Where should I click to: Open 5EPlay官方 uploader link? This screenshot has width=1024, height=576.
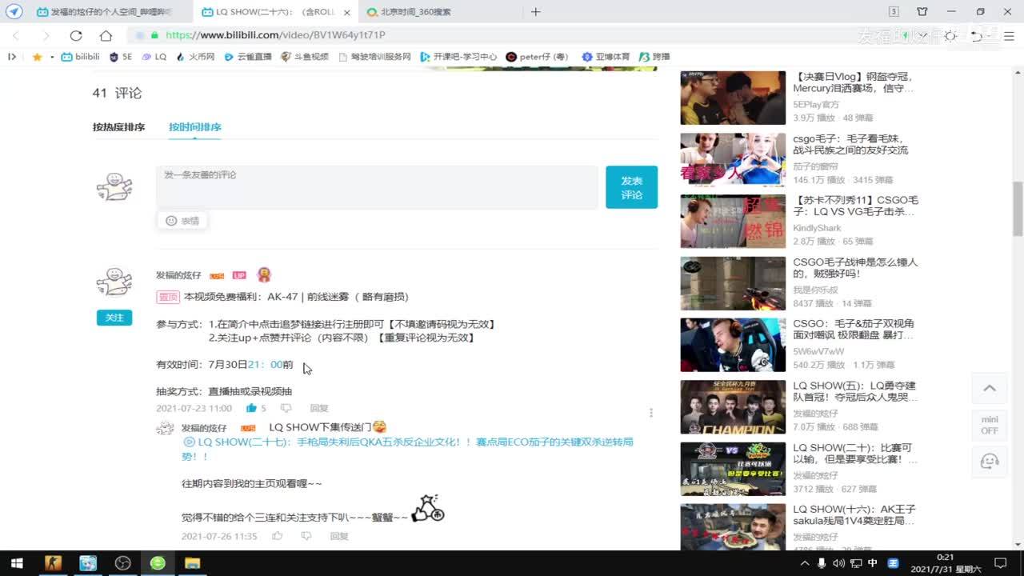(x=816, y=105)
